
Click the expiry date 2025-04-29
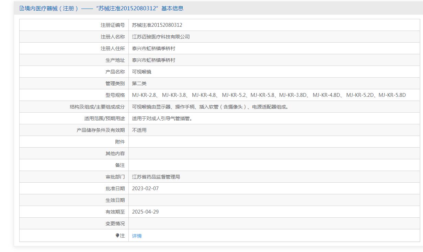[145, 212]
